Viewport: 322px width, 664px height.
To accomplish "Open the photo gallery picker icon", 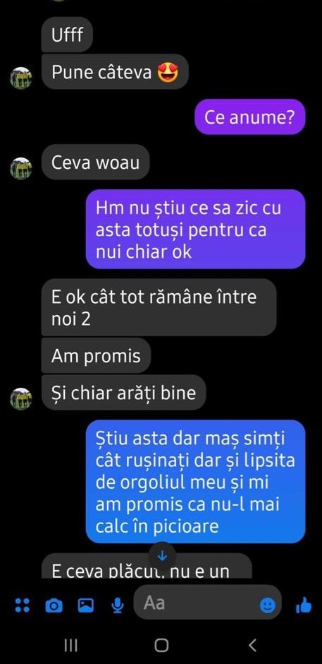I will 86,605.
